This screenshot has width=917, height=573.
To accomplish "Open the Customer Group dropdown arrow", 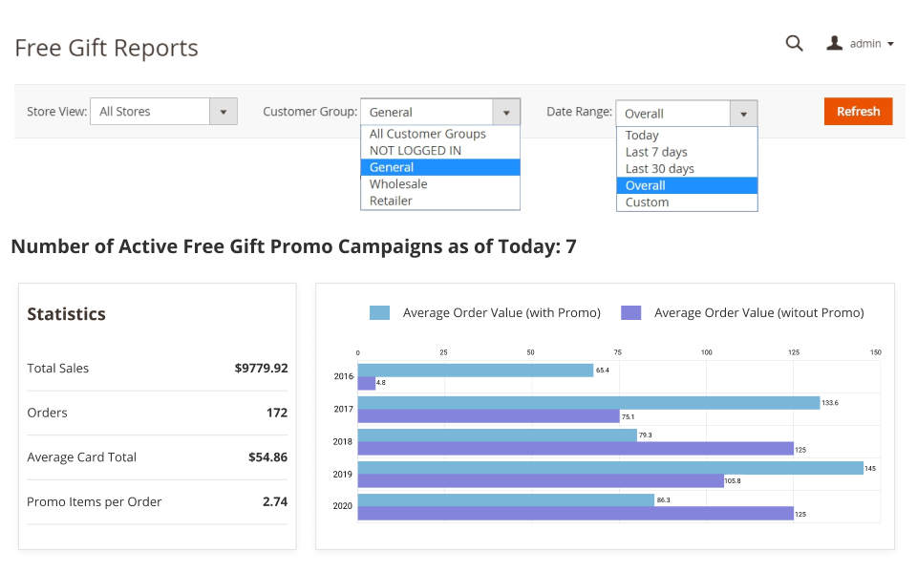I will point(506,112).
